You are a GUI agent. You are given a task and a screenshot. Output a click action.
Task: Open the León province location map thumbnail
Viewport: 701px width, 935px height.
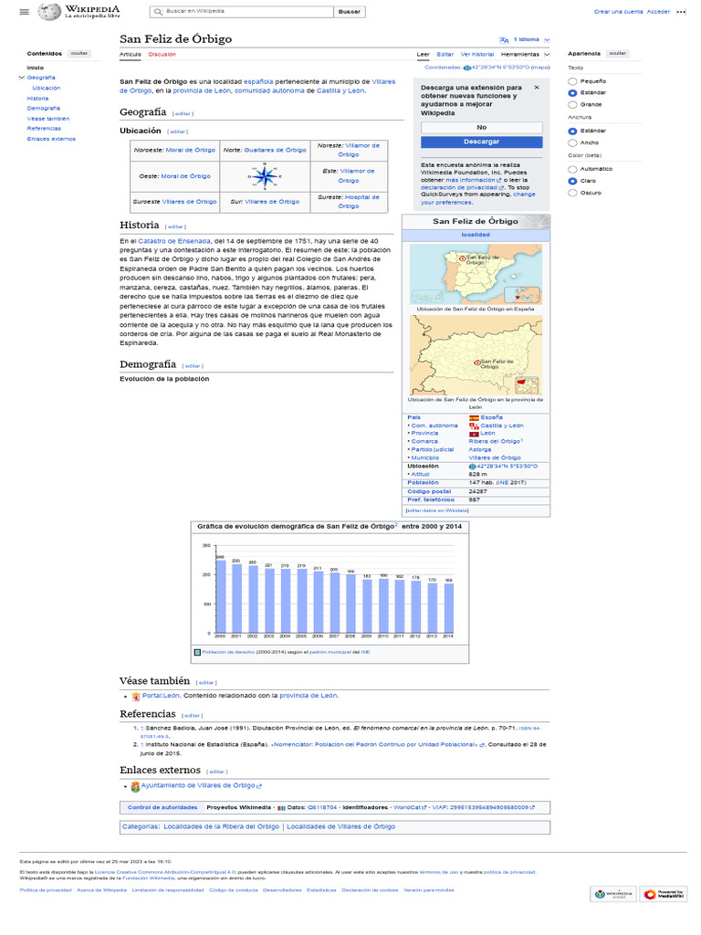(476, 355)
